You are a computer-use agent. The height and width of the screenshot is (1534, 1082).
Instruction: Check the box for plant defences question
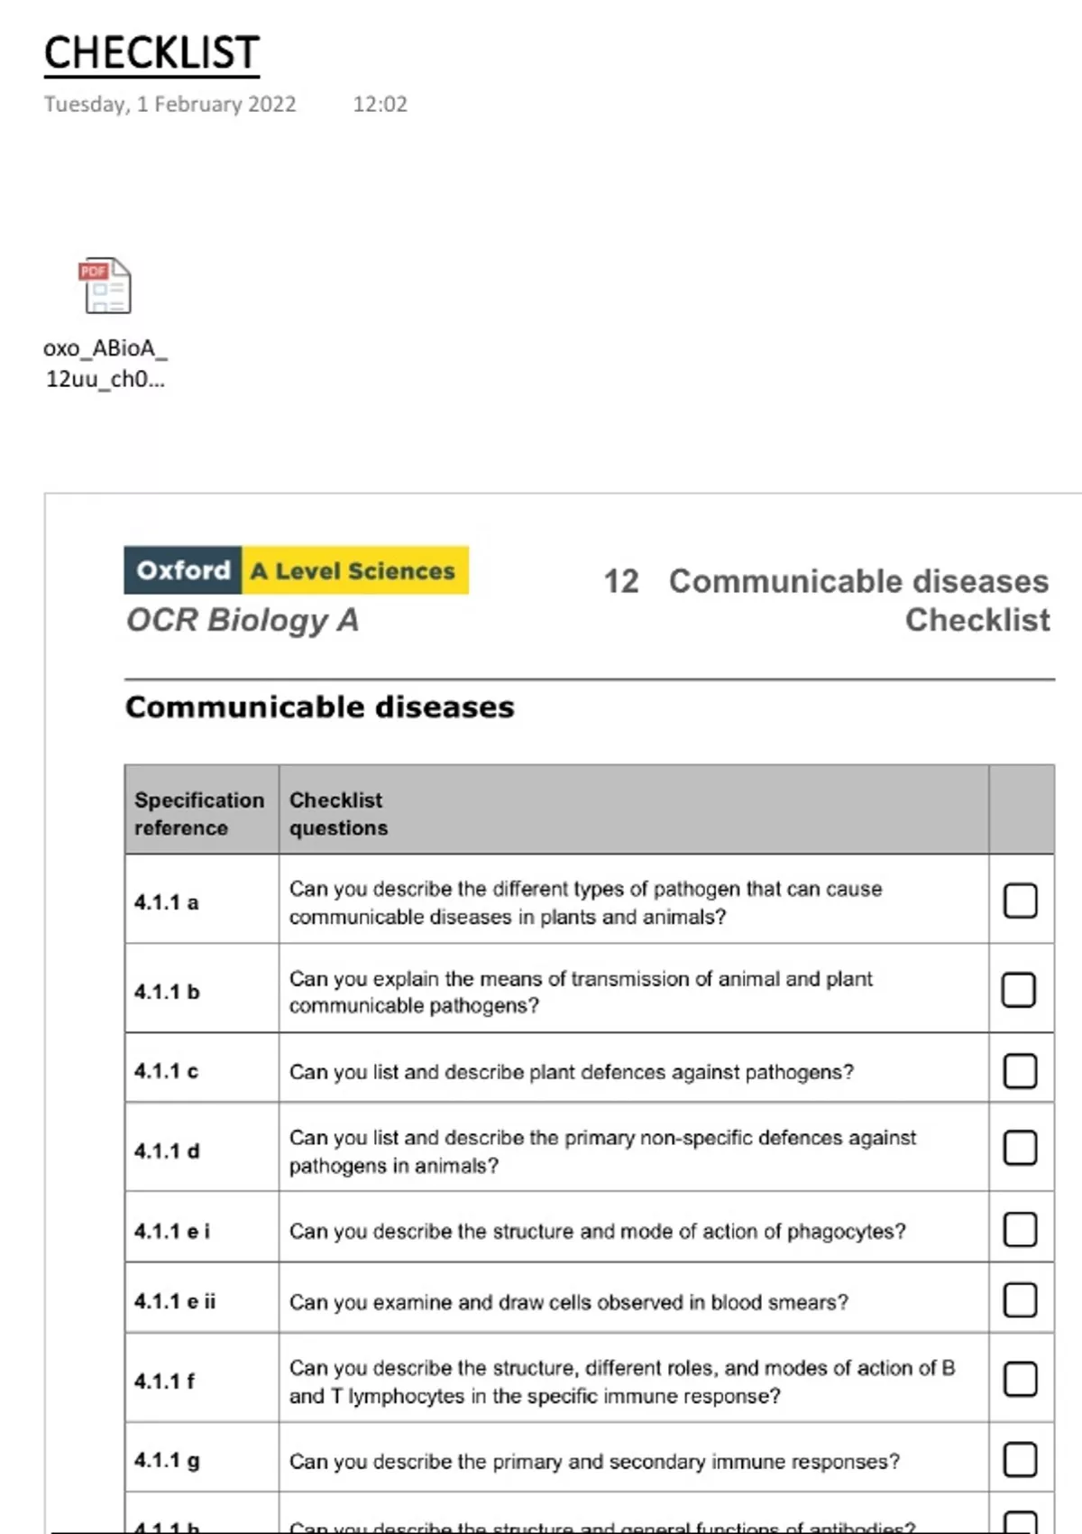click(x=1020, y=1071)
